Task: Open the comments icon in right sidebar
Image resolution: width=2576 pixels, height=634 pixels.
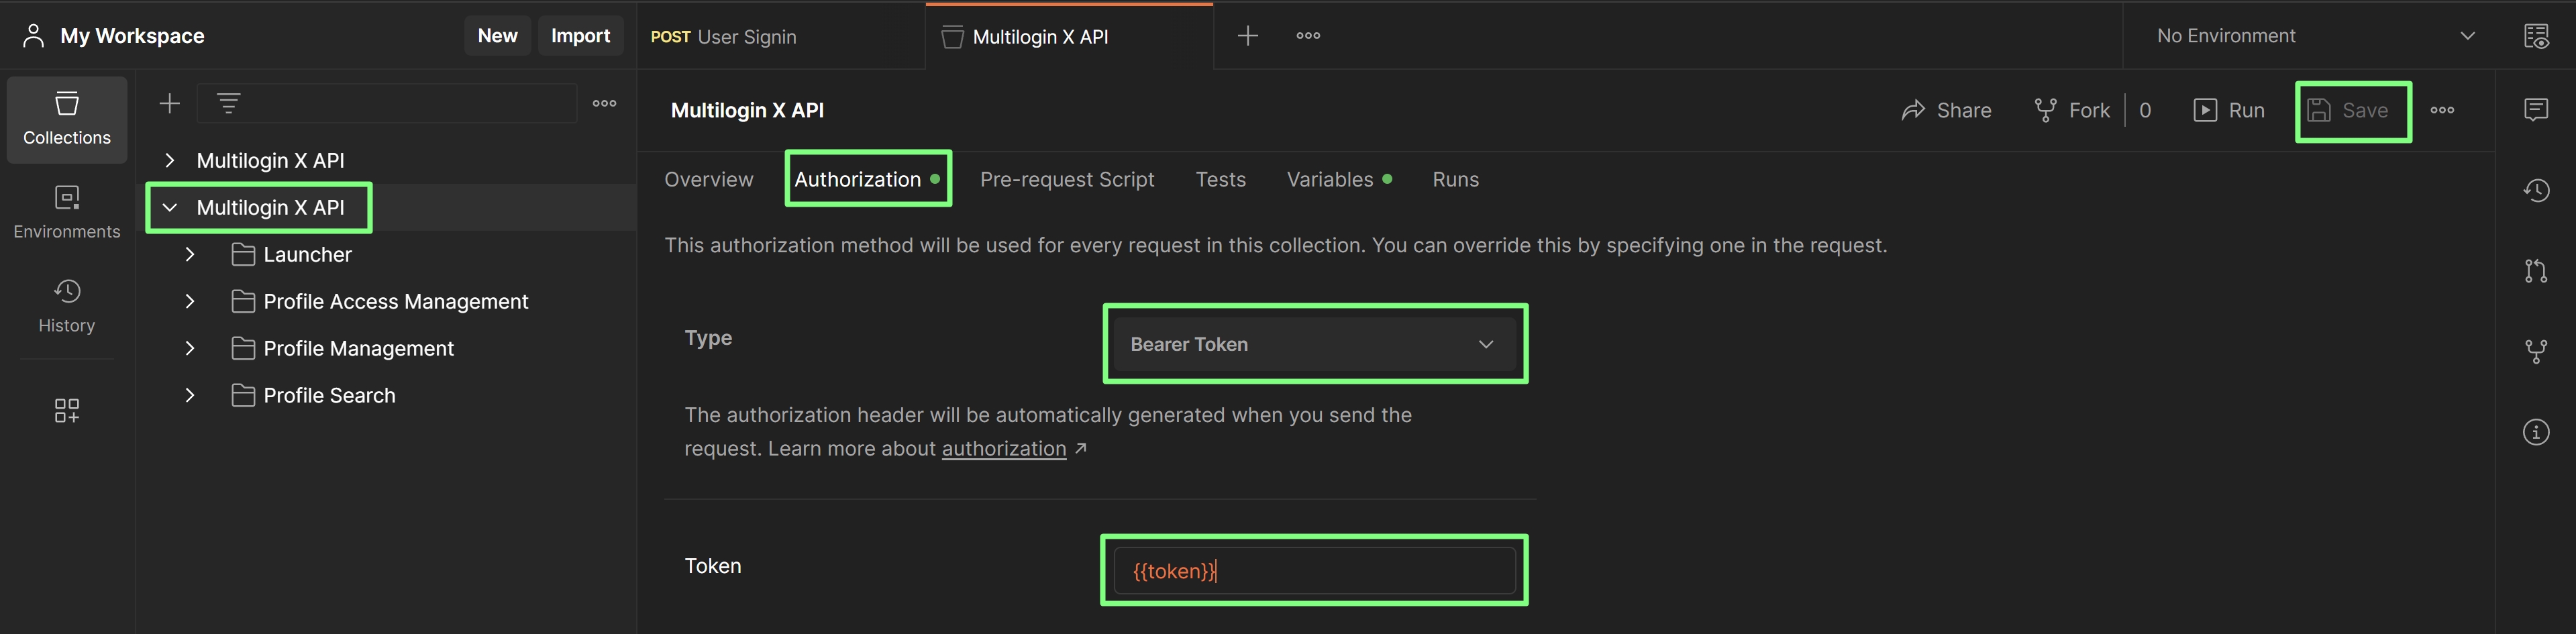Action: [x=2536, y=109]
